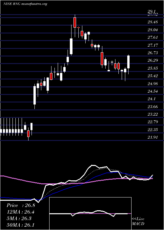Click the 24.1 price axis label
164x230 pixels.
click(152, 99)
